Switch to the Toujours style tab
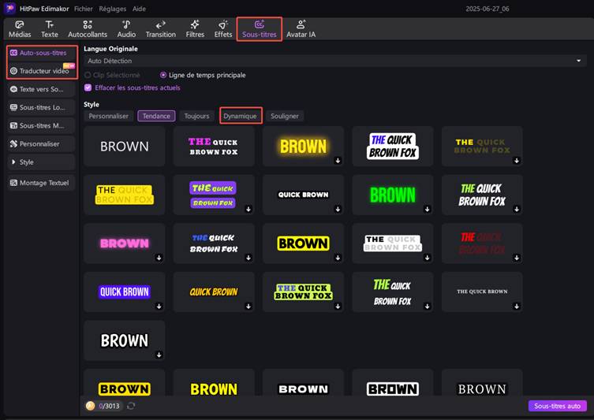The height and width of the screenshot is (420, 594). coord(196,116)
